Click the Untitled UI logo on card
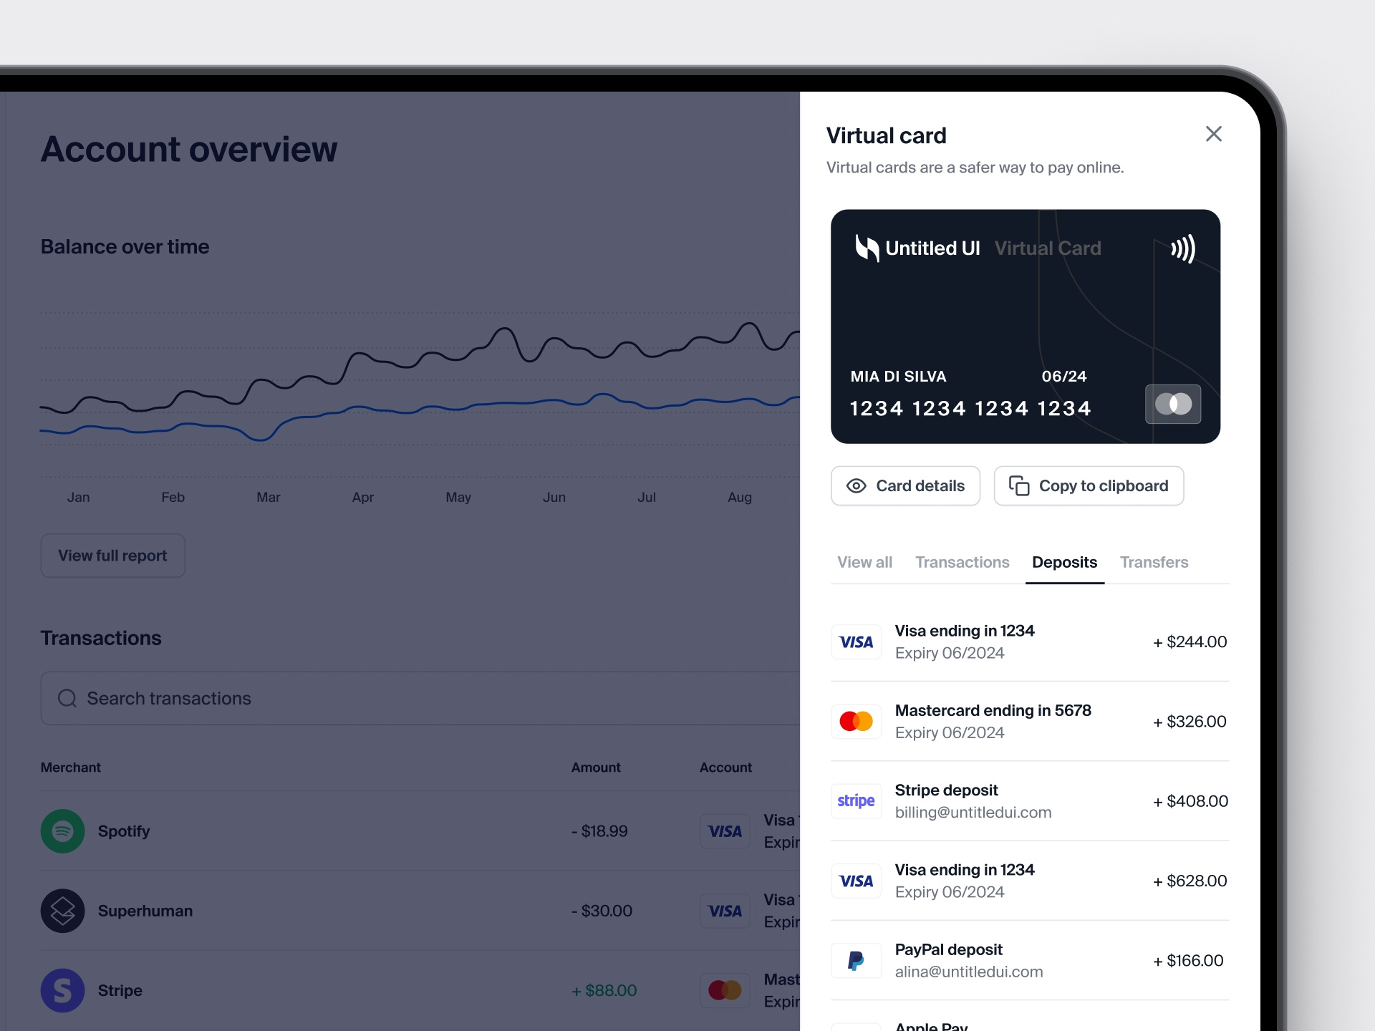 867,248
